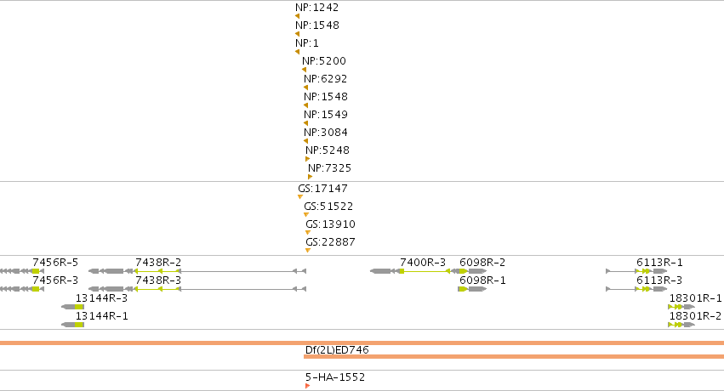
Task: Click the 7438R-3 transcript label
Action: coord(158,280)
